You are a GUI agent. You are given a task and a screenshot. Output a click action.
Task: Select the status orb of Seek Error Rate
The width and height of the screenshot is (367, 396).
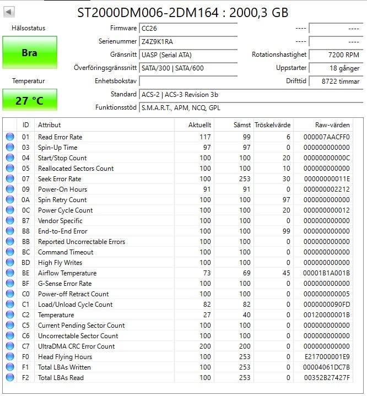click(10, 178)
